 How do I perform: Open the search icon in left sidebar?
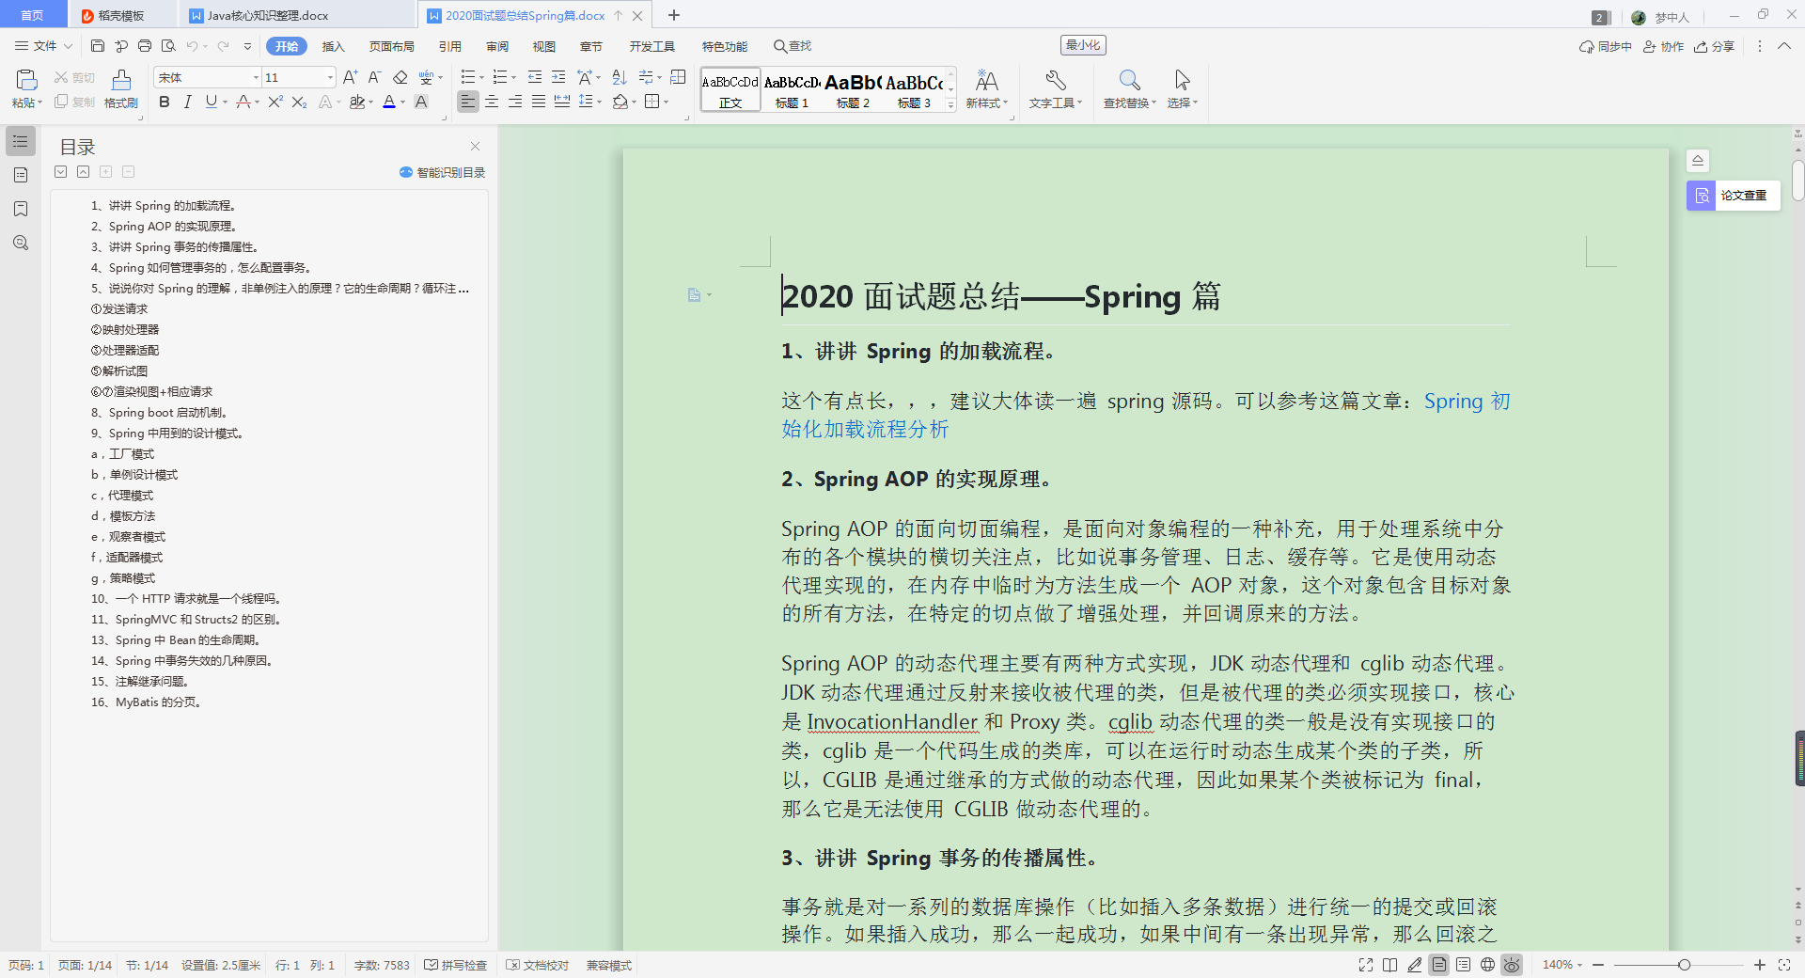(x=21, y=243)
